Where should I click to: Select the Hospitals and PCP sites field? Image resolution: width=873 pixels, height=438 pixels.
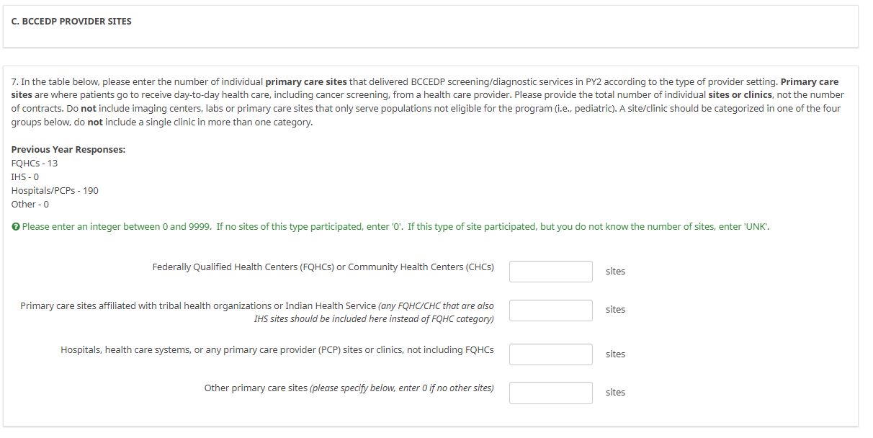[550, 354]
